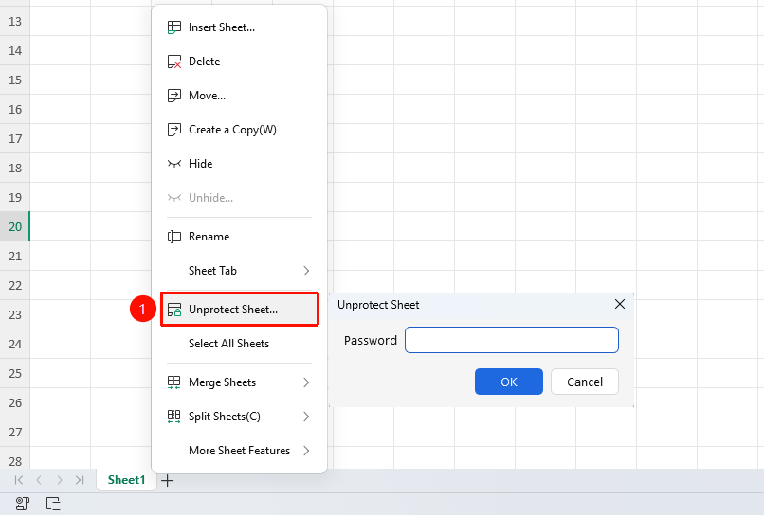Go to first sheet tab arrow
Screen dimensions: 764x515
click(x=19, y=480)
